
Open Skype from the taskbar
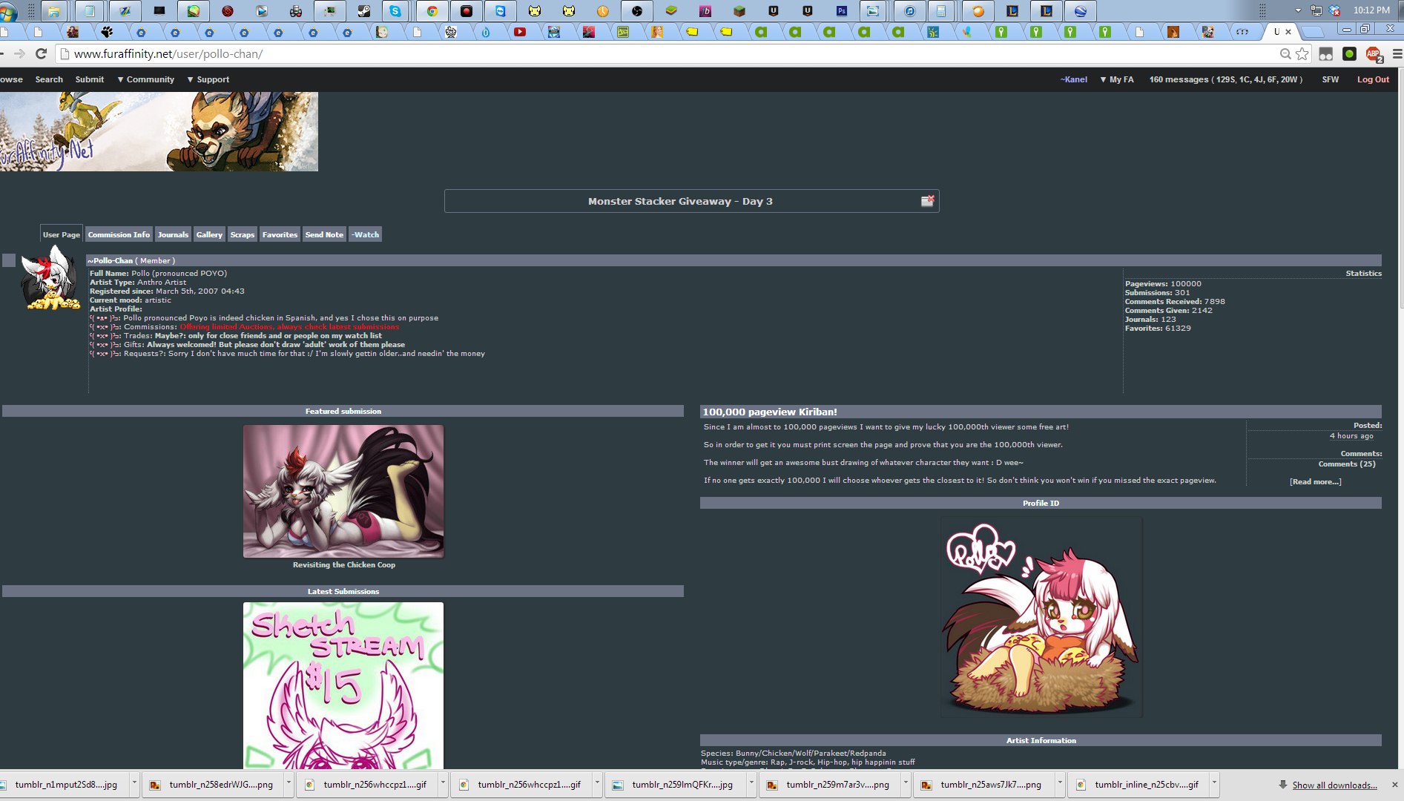point(395,11)
